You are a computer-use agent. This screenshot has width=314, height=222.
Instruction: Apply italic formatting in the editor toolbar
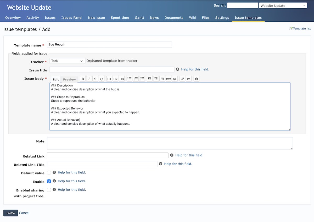89,79
